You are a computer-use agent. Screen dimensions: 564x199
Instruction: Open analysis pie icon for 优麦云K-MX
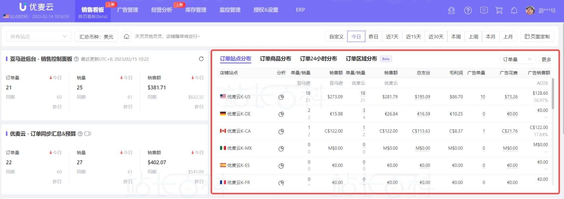coord(281,148)
